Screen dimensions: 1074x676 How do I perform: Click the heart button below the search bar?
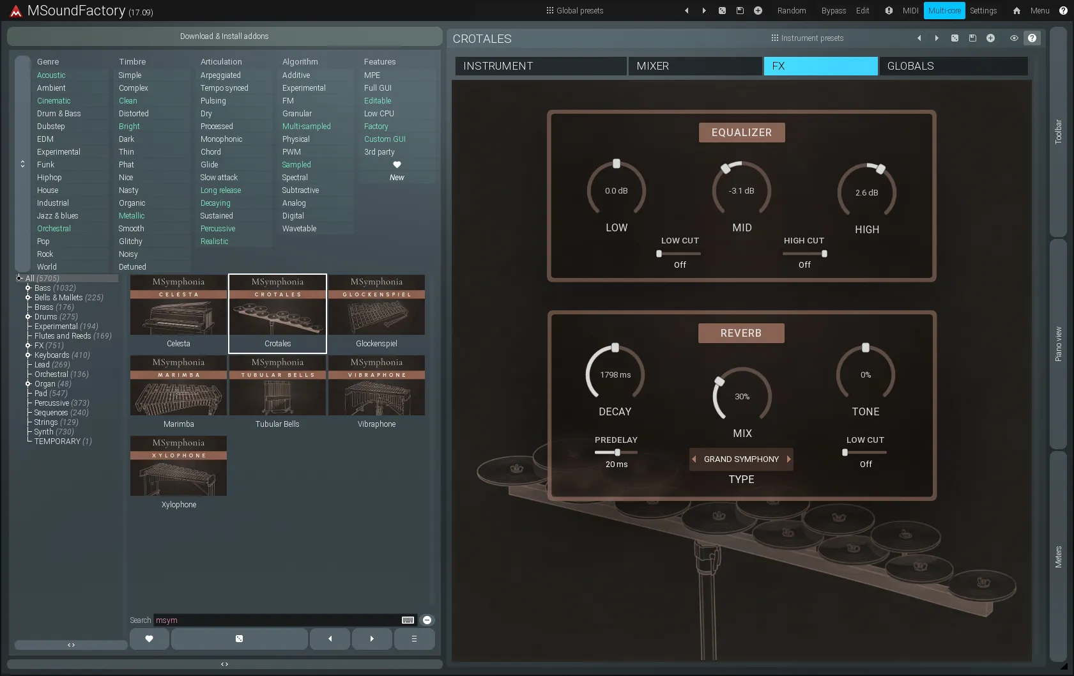click(x=150, y=639)
